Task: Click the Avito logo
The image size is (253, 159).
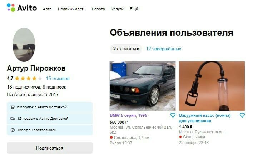Action: 22,8
